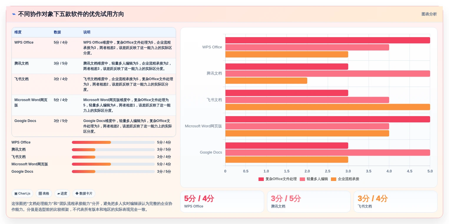Click the page title 不同协作对象下五款软件的优先试用方向
This screenshot has height=224, width=449.
click(71, 14)
